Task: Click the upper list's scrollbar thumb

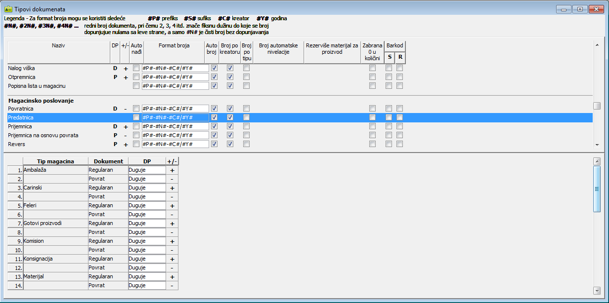Action: 597,106
